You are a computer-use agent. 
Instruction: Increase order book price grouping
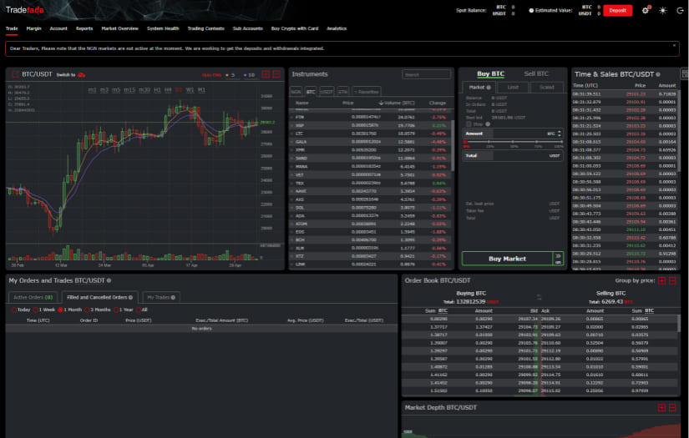[661, 280]
